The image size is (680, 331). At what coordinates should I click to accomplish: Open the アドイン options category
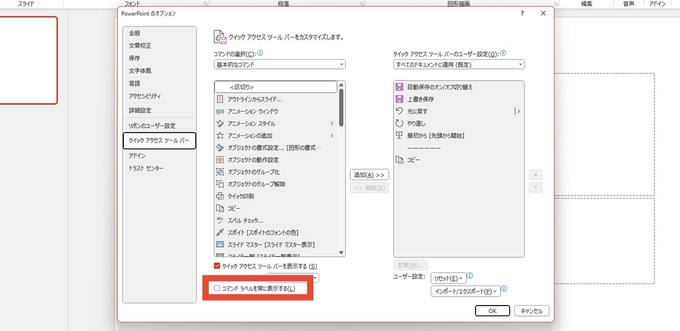click(159, 156)
